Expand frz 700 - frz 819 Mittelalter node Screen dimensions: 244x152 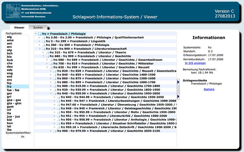click(x=47, y=64)
